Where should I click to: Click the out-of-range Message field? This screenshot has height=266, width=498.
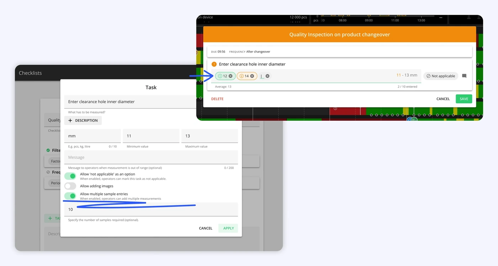pyautogui.click(x=151, y=157)
